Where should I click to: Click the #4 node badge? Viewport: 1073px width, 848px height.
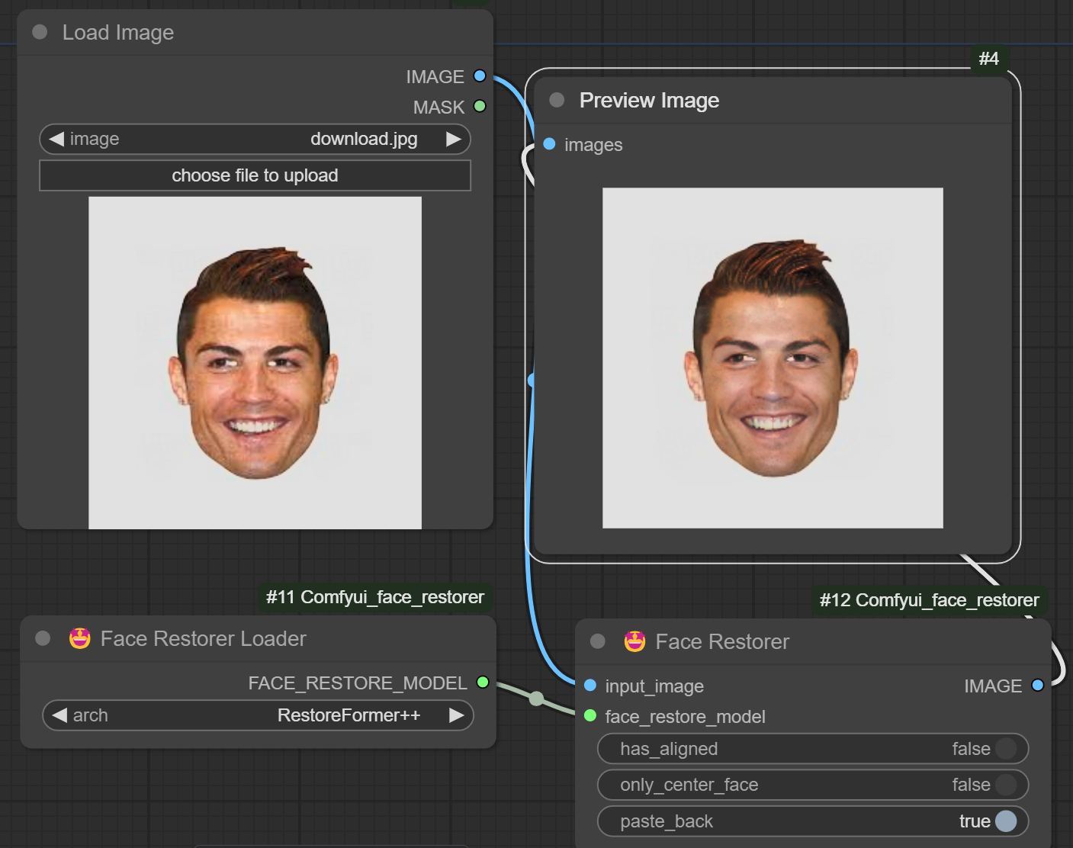pyautogui.click(x=989, y=59)
